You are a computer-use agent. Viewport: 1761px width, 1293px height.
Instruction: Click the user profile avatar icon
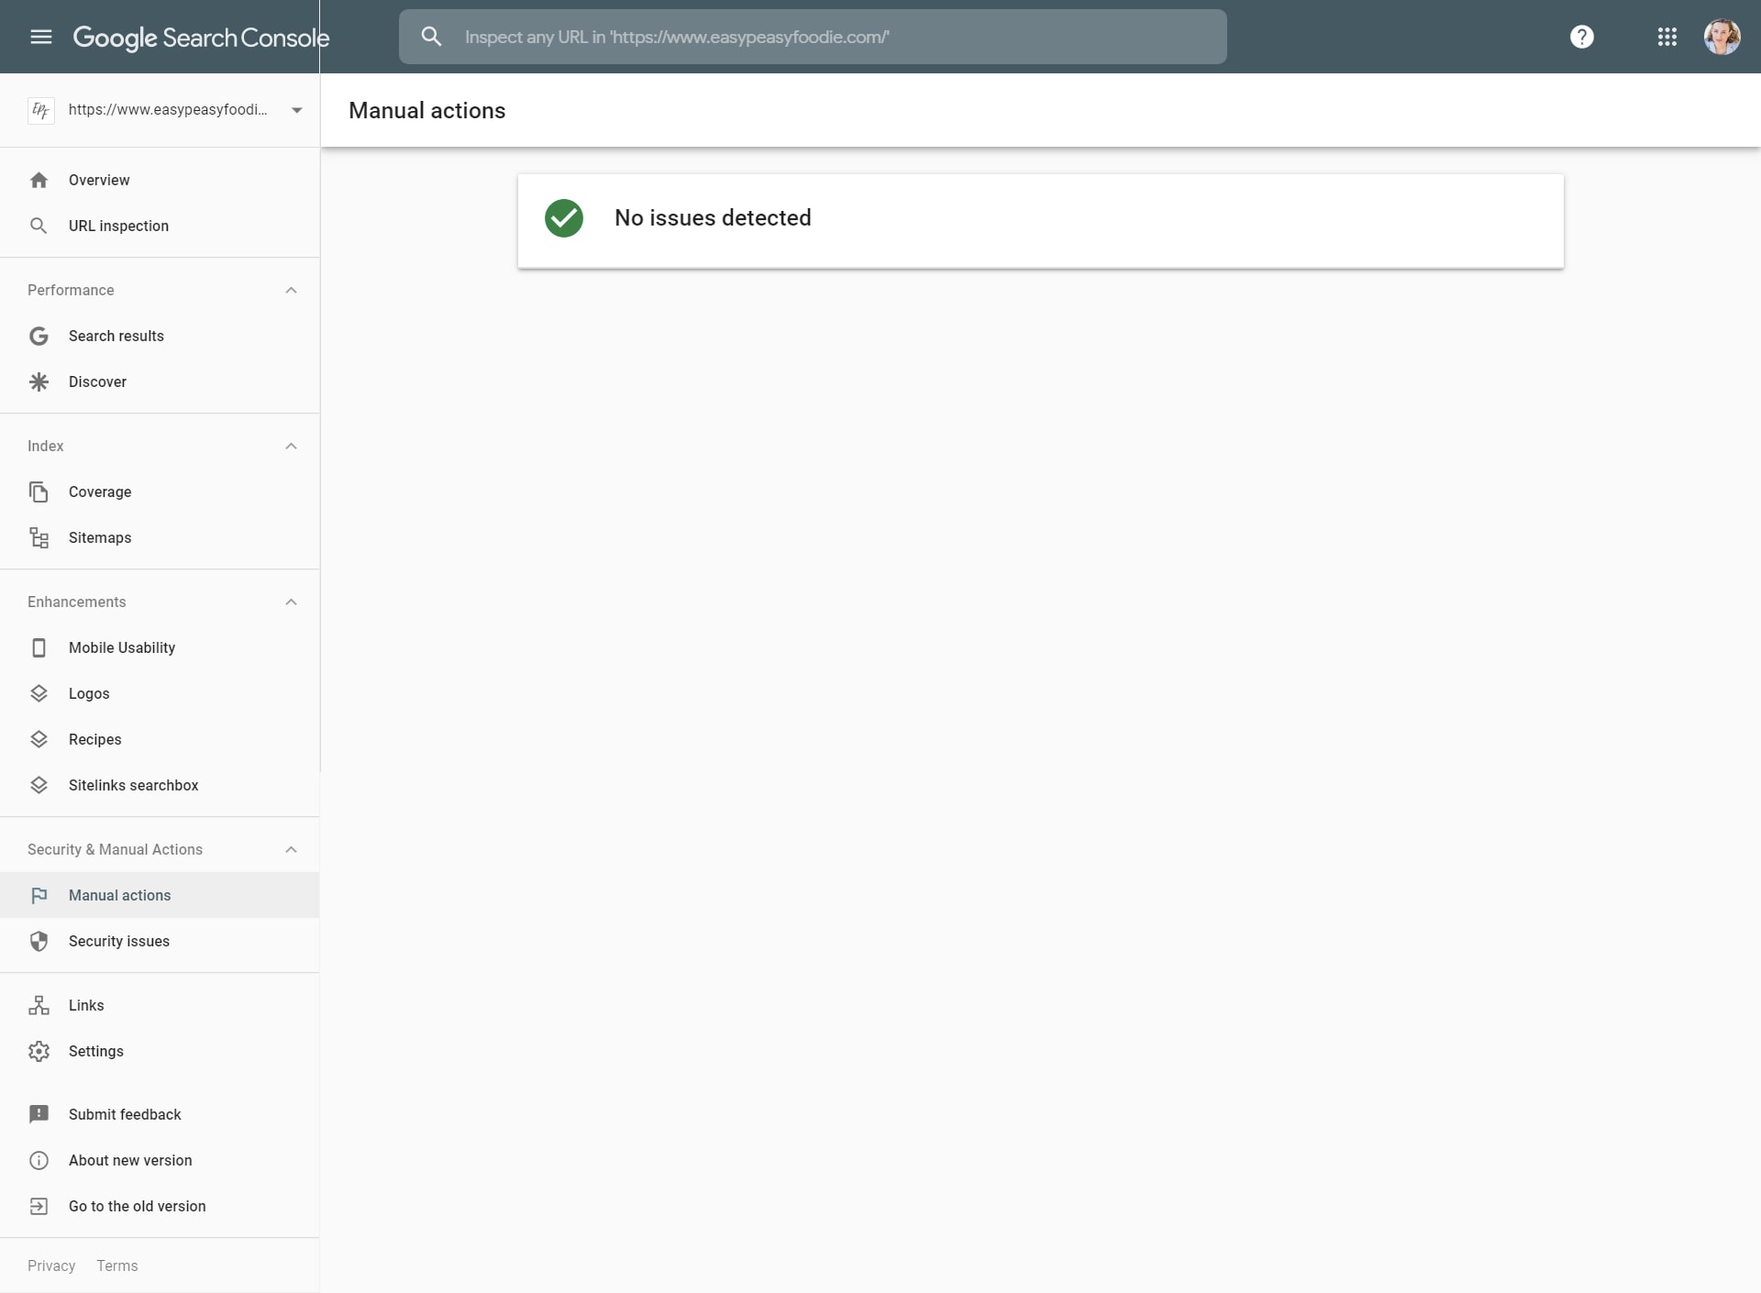point(1722,37)
